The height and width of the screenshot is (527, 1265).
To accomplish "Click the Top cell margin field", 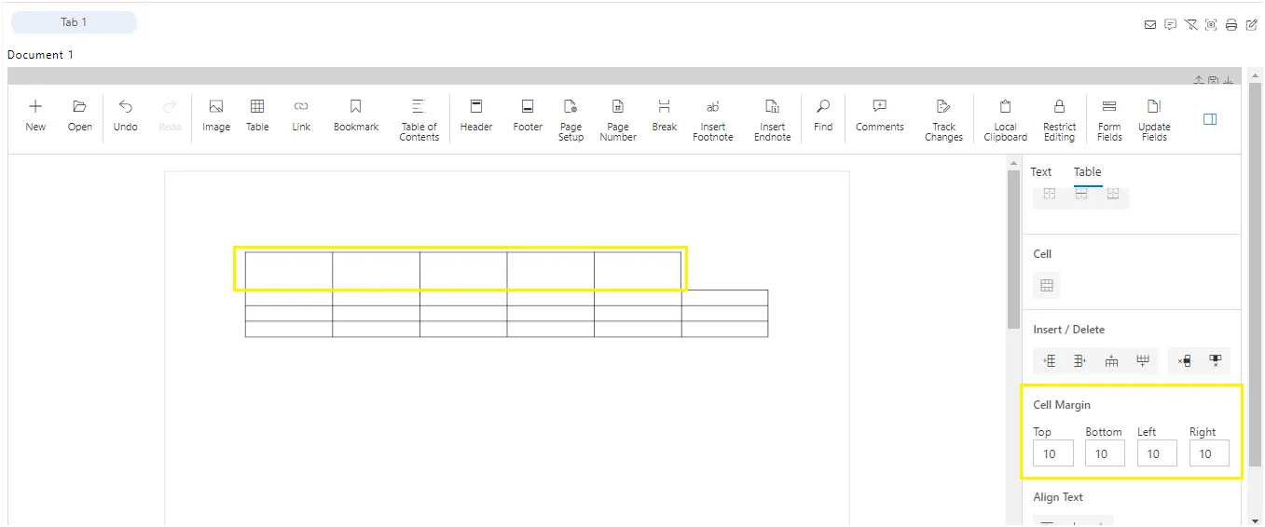I will 1053,453.
